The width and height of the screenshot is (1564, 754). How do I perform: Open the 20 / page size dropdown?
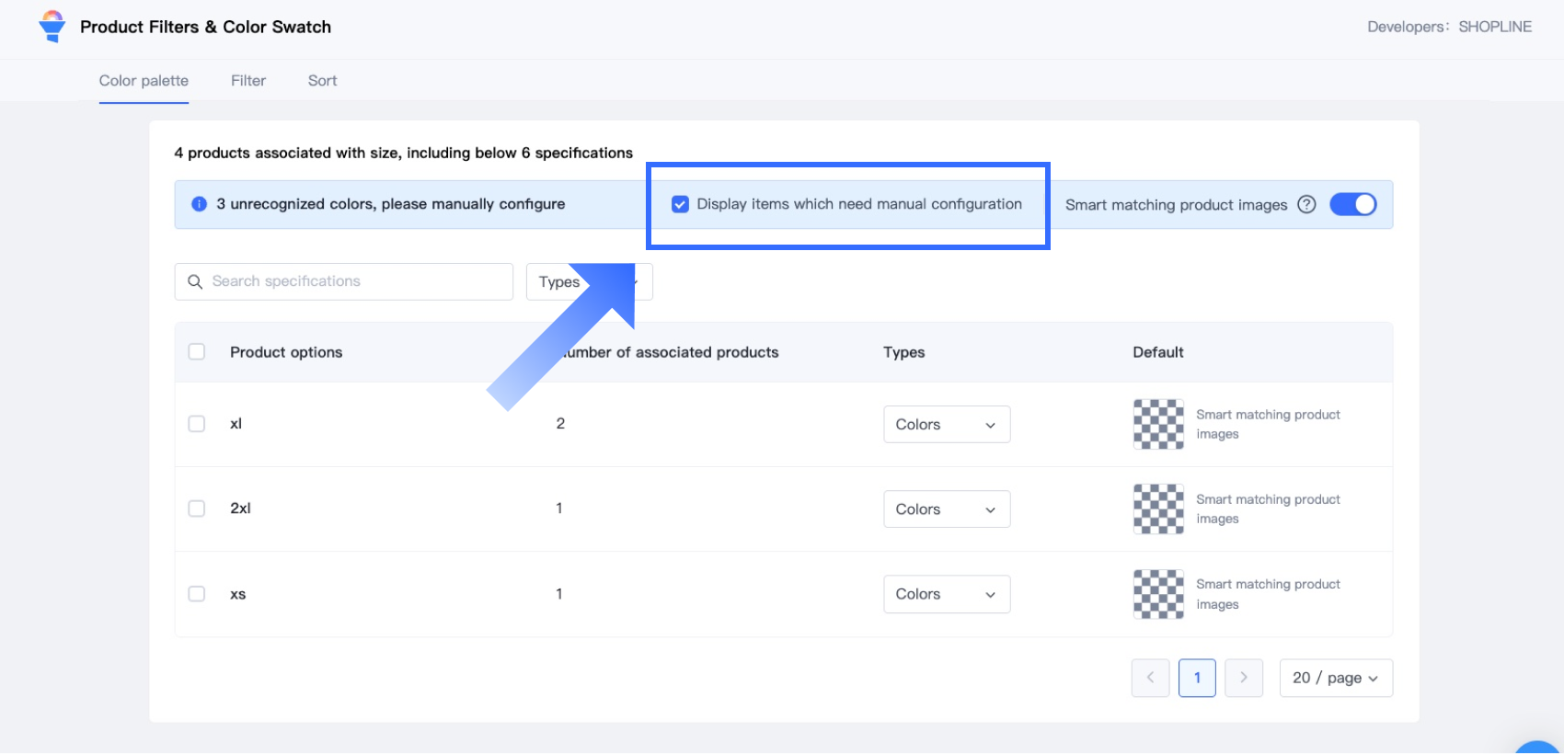click(1335, 678)
